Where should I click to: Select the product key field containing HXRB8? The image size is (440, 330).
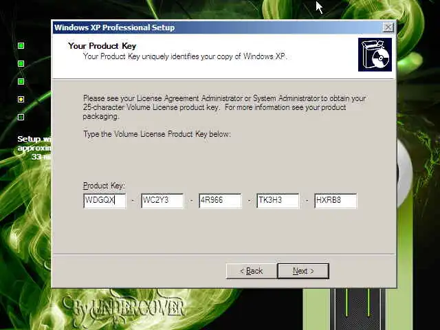pyautogui.click(x=336, y=201)
